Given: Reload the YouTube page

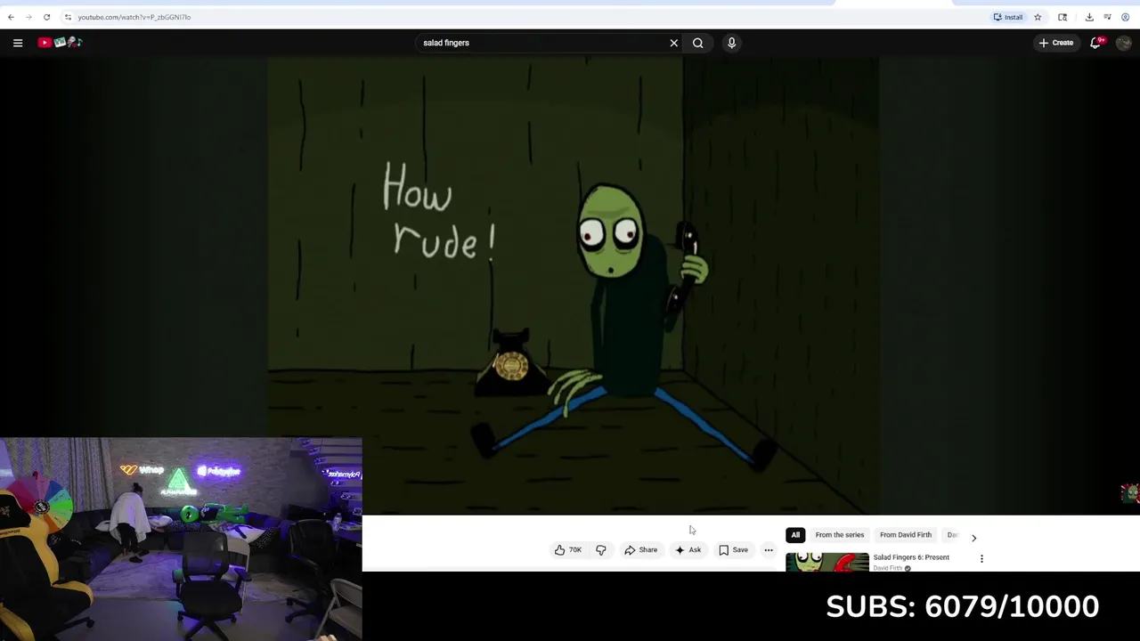Looking at the screenshot, I should point(46,17).
